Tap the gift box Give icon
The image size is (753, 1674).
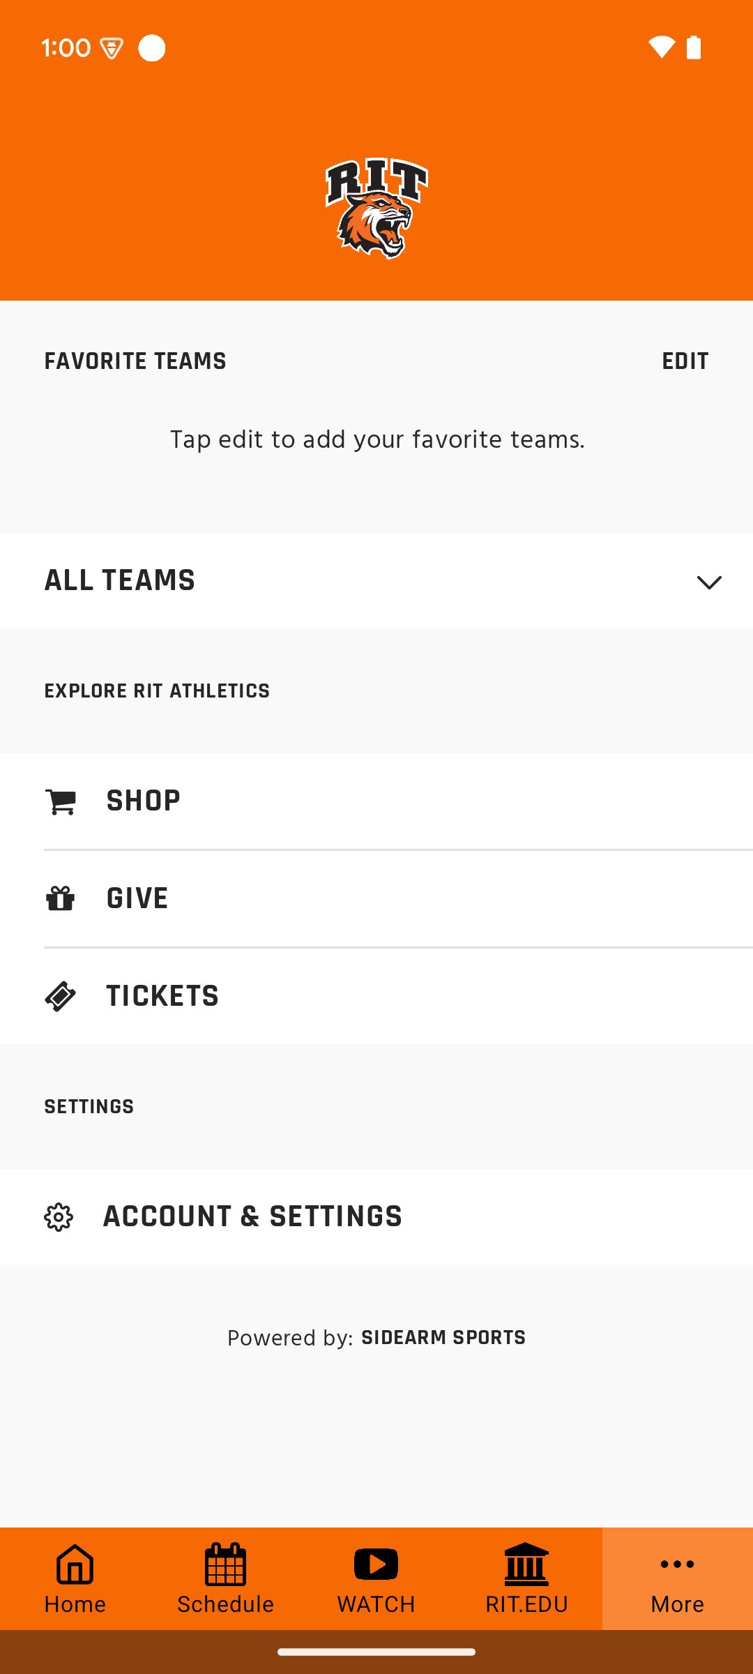[60, 898]
